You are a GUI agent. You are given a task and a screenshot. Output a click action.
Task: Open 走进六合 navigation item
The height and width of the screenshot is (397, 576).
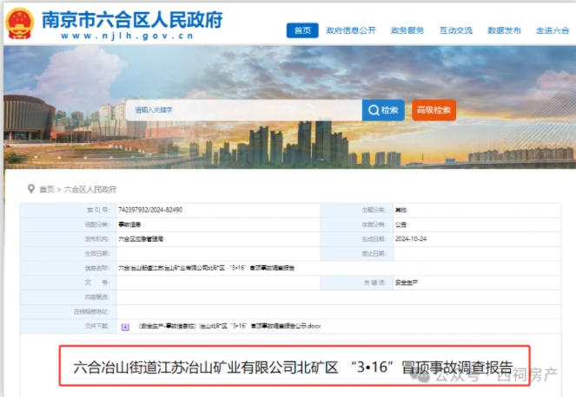[x=552, y=30]
